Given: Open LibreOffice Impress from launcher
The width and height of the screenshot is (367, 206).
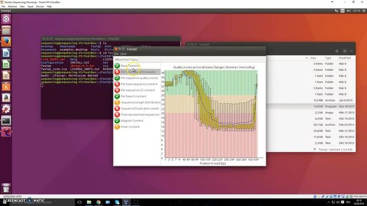Looking at the screenshot, I should (6, 76).
